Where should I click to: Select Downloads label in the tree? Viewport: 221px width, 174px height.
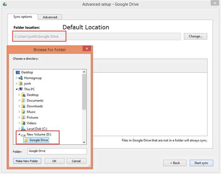point(35,106)
